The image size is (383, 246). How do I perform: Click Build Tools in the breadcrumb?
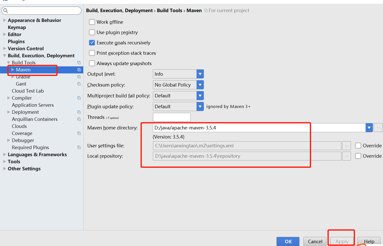pos(170,10)
